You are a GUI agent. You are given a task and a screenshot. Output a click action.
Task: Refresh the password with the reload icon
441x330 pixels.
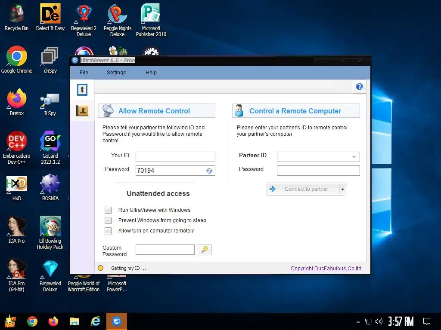(x=209, y=171)
